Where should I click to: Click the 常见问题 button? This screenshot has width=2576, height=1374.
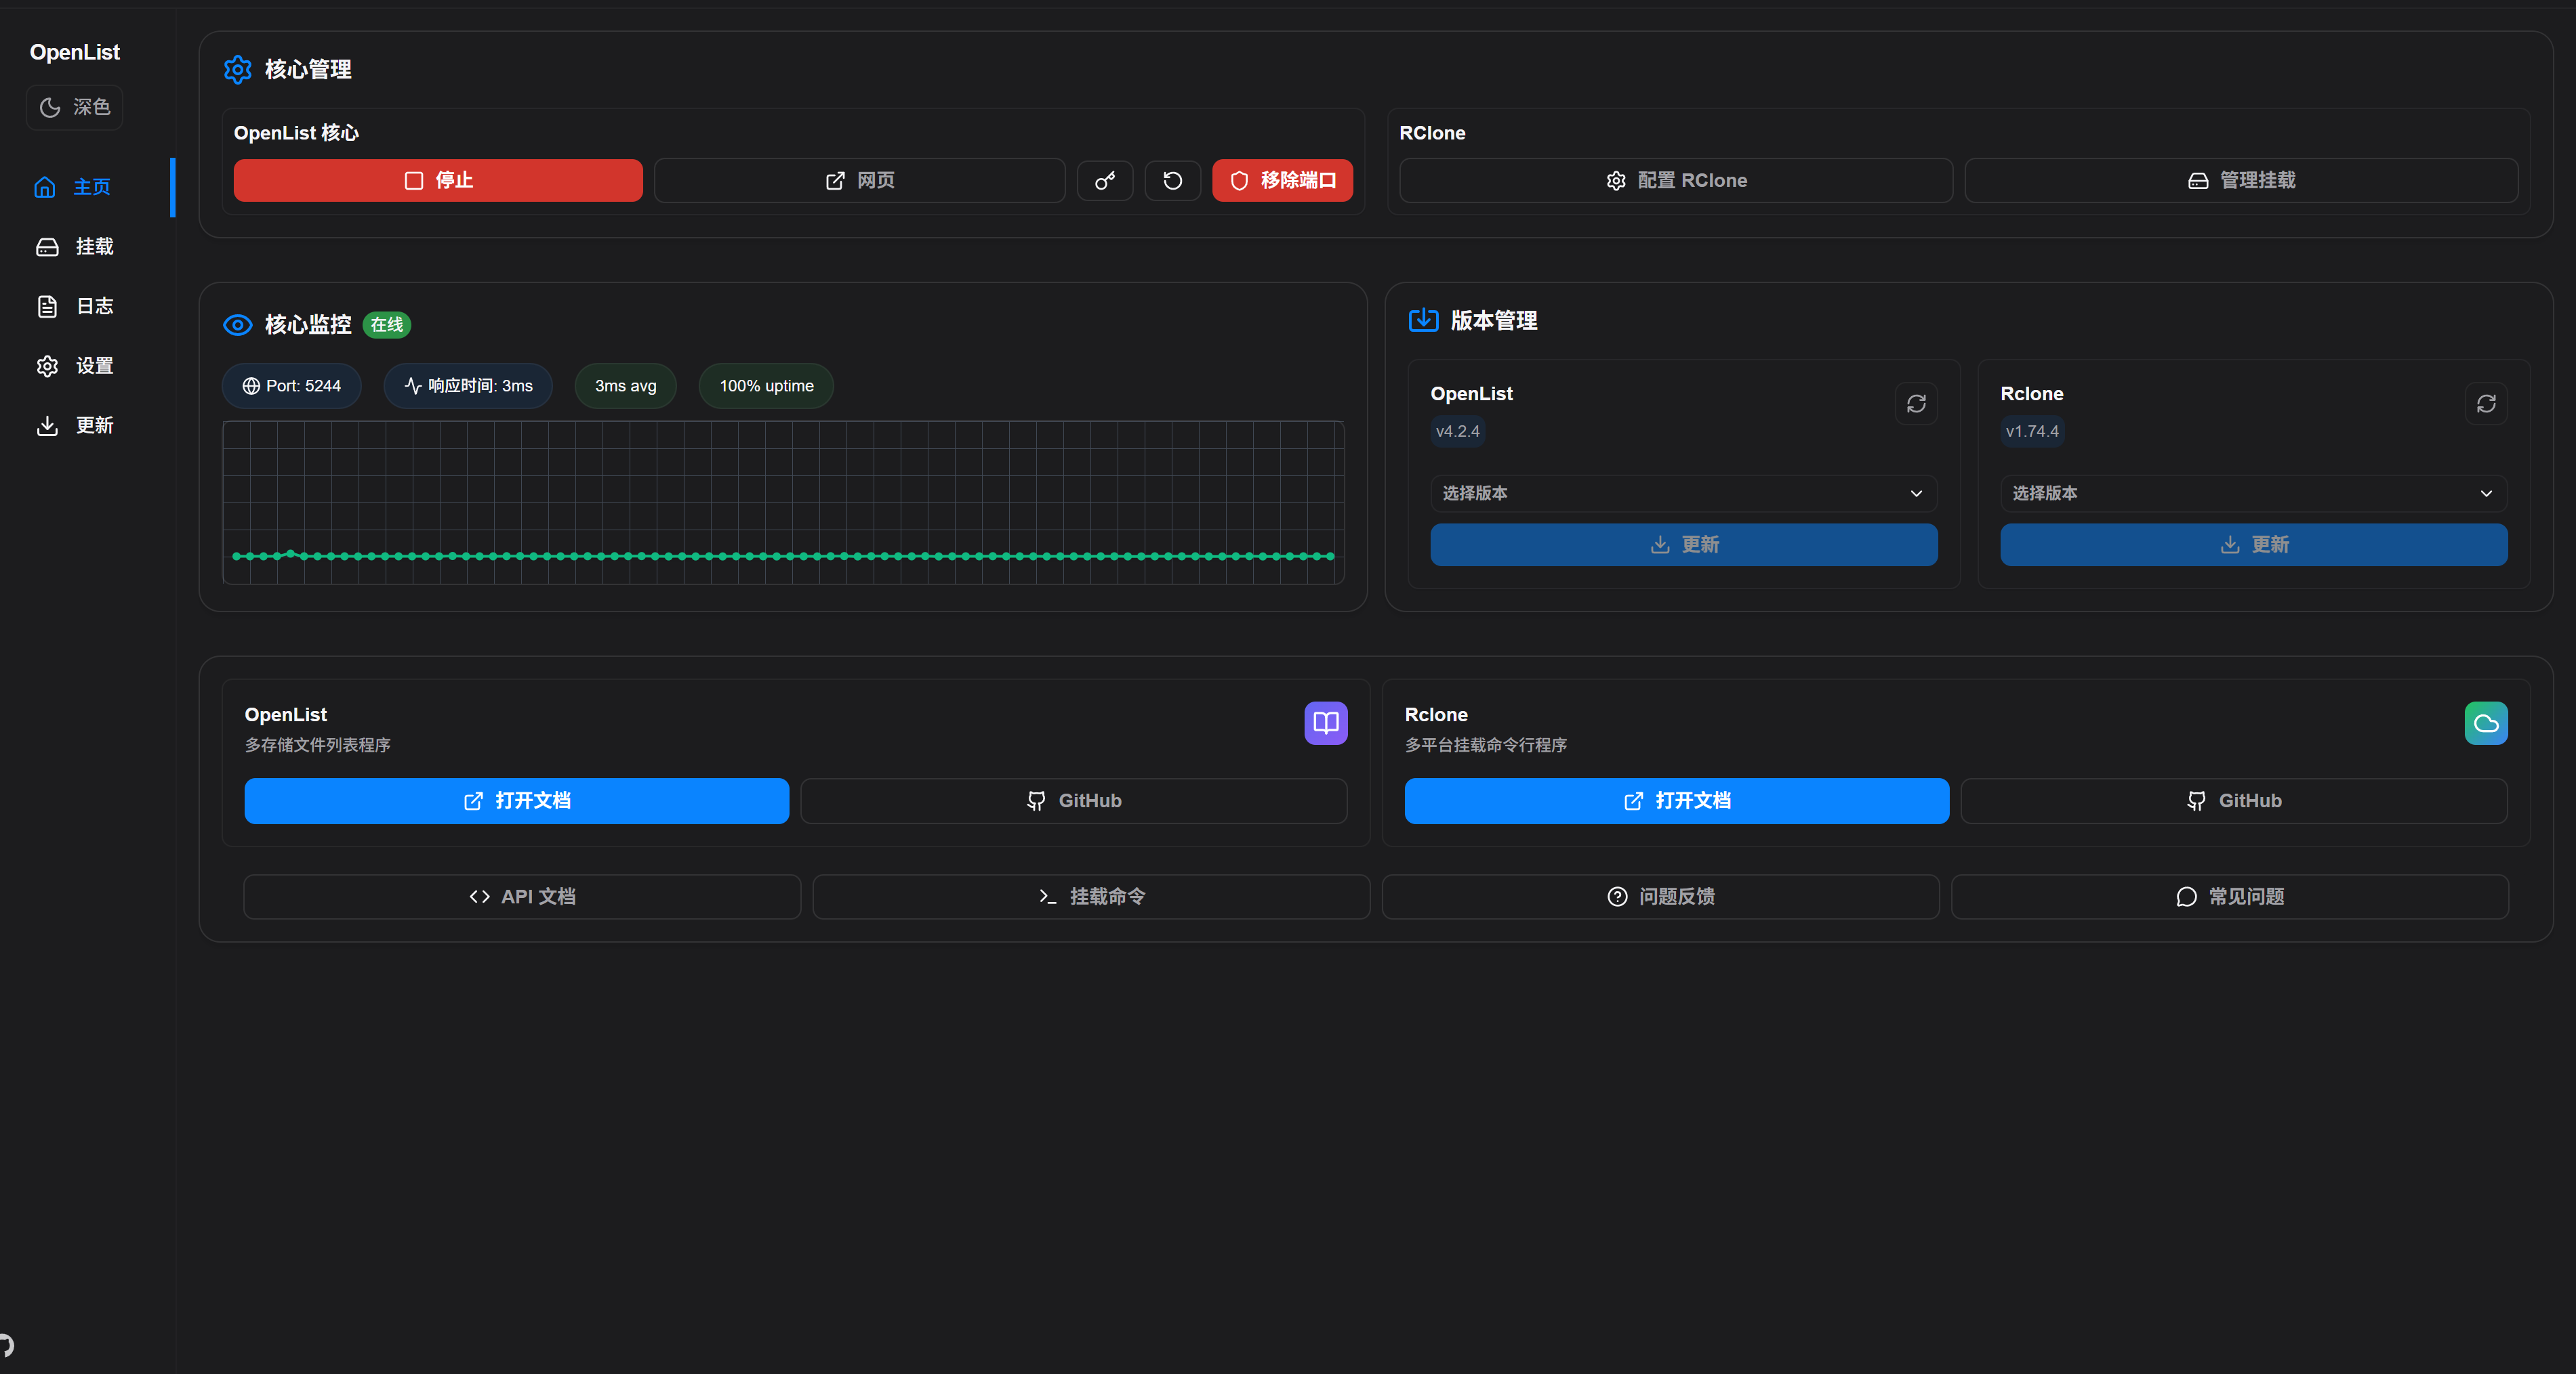pos(2230,897)
